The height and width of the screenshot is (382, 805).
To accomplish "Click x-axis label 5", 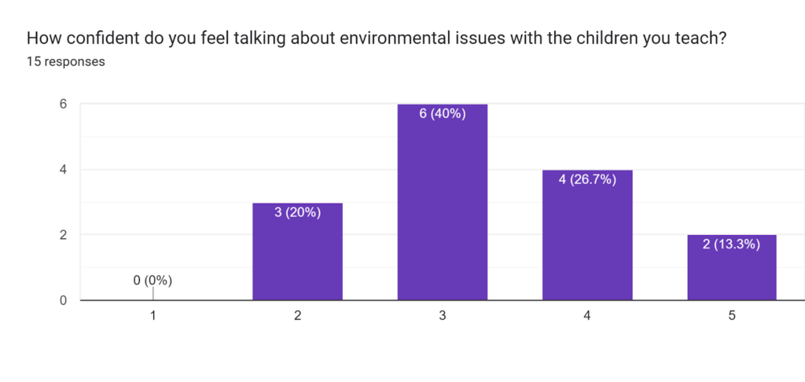I will (732, 315).
